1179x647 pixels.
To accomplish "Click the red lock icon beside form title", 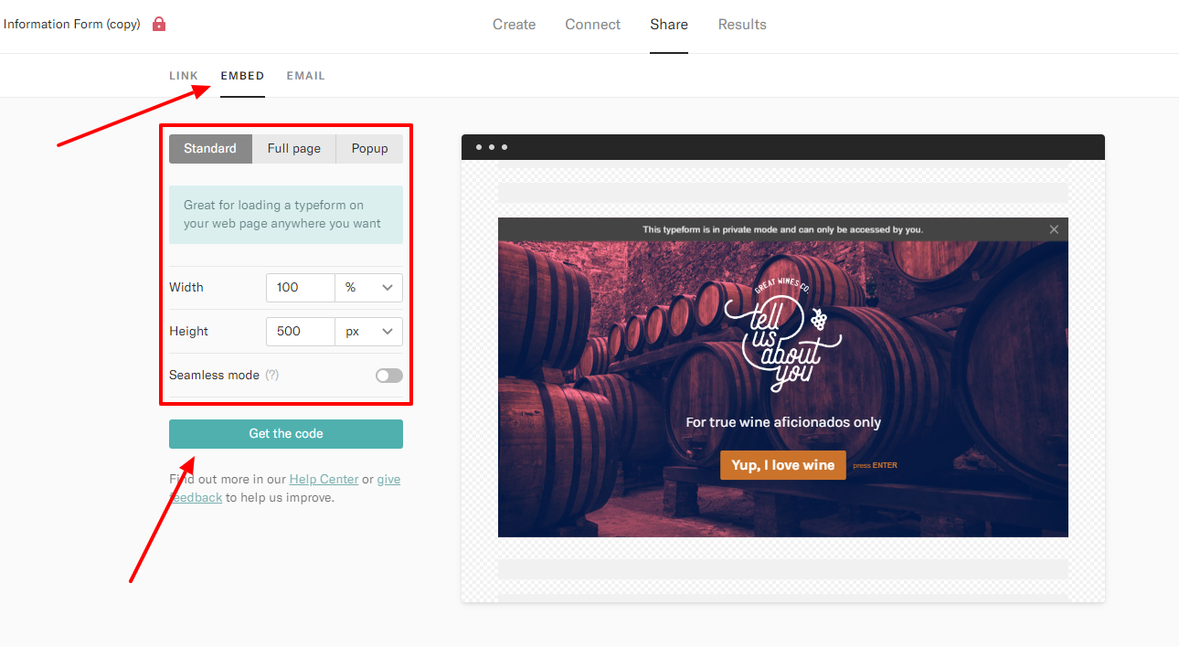I will [159, 24].
